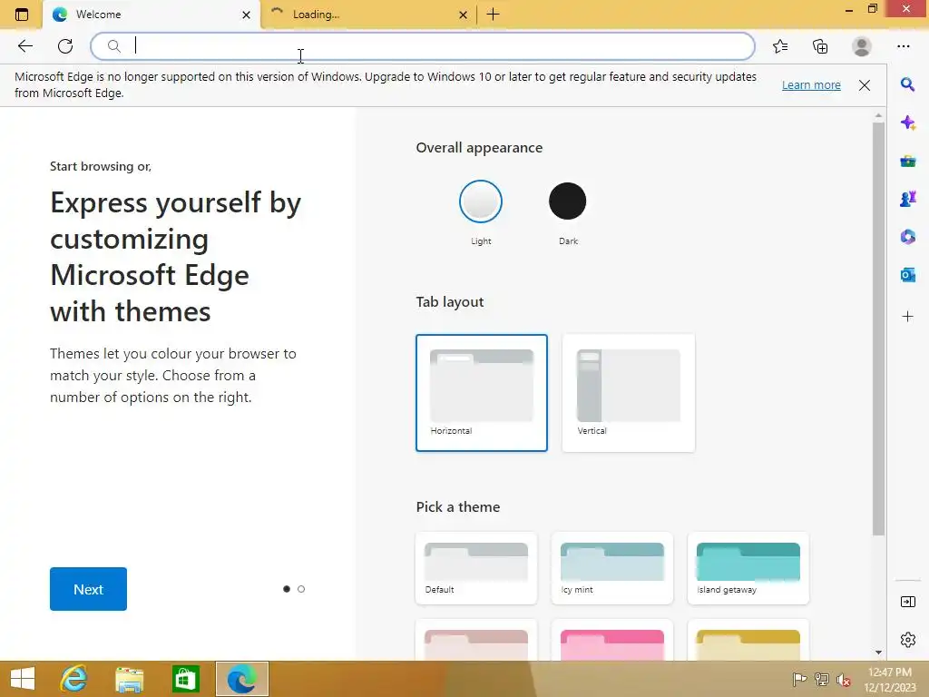Select the Dark appearance option
Image resolution: width=929 pixels, height=697 pixels.
click(x=568, y=201)
